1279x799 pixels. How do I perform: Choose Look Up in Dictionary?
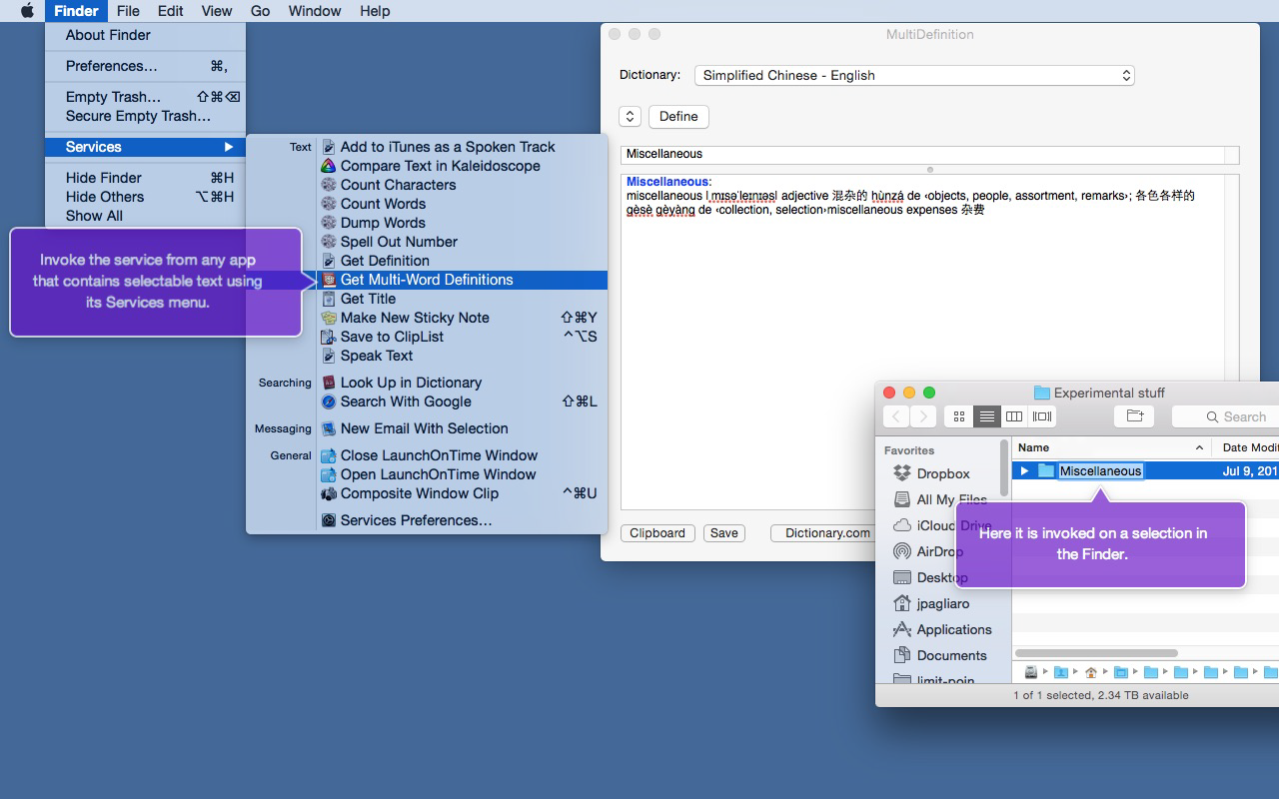point(410,383)
